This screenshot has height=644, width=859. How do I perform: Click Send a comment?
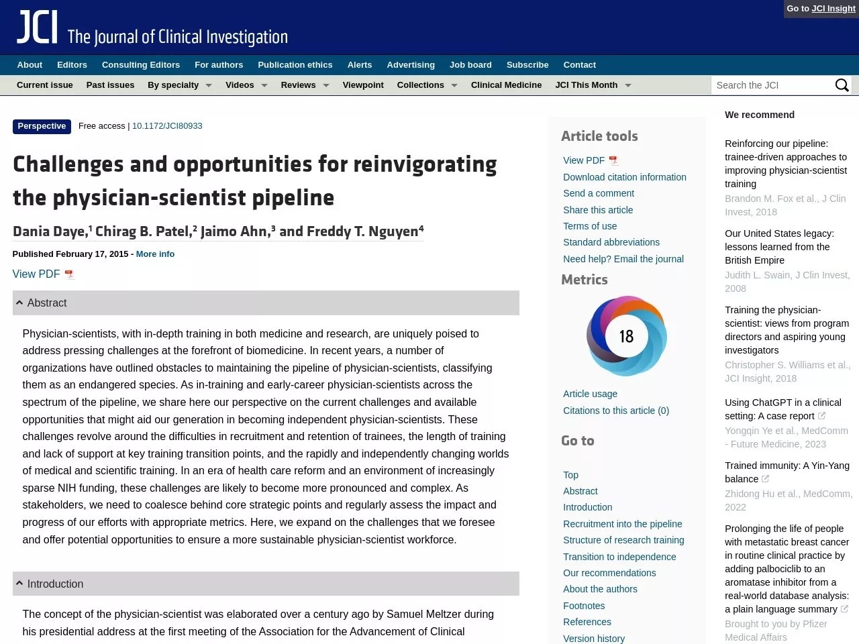pyautogui.click(x=599, y=193)
